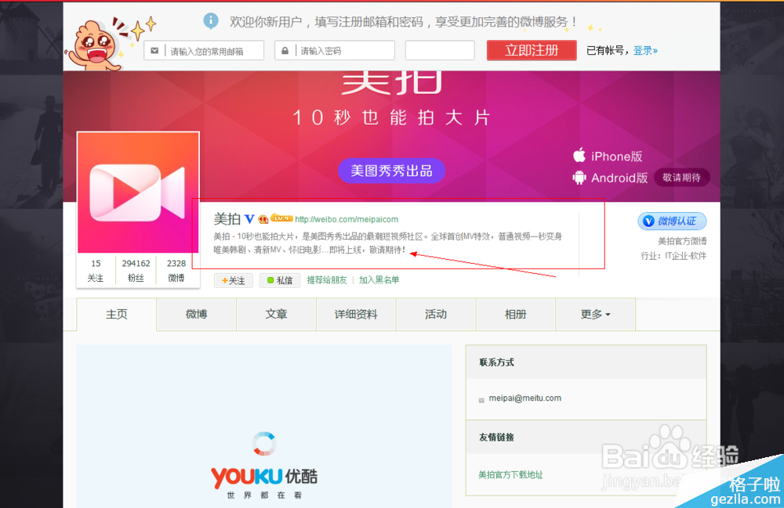The height and width of the screenshot is (508, 784).
Task: Click the 微博认证 badge button
Action: [672, 221]
